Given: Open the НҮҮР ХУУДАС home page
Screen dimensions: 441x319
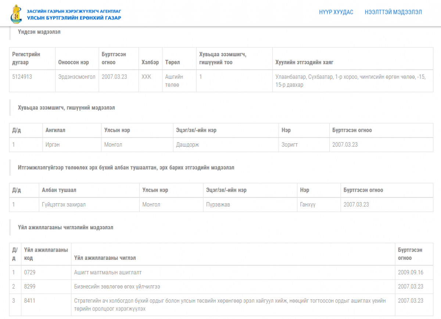Looking at the screenshot, I should pos(336,12).
